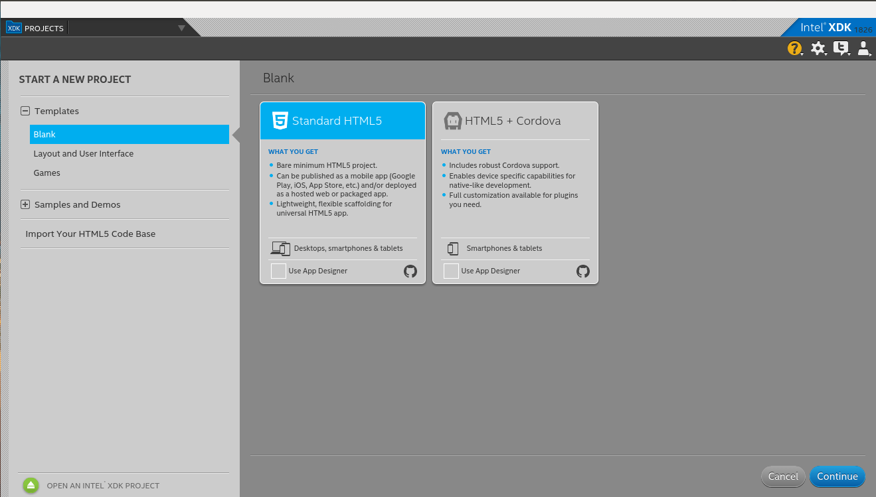Click the GitHub icon on Standard HTML5 card
The height and width of the screenshot is (497, 876).
pos(410,271)
